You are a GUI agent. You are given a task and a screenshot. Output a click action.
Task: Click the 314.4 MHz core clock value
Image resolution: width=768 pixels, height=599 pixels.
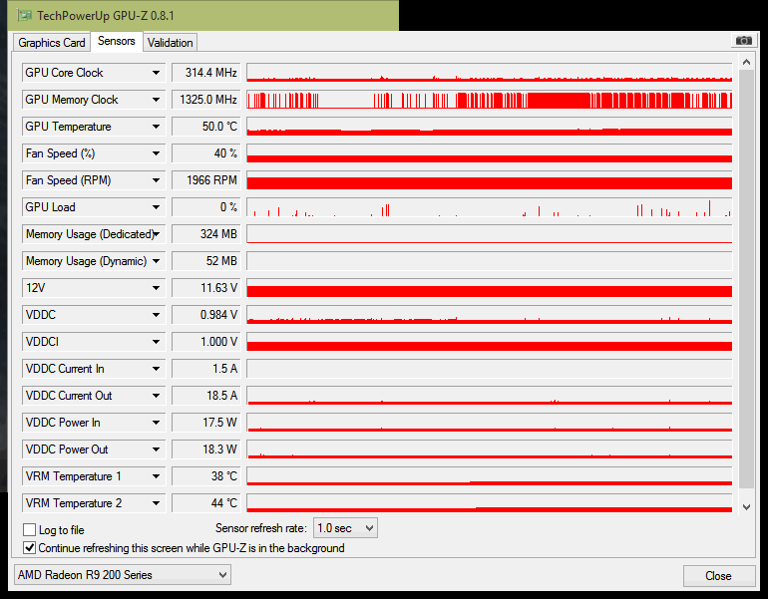pyautogui.click(x=206, y=73)
